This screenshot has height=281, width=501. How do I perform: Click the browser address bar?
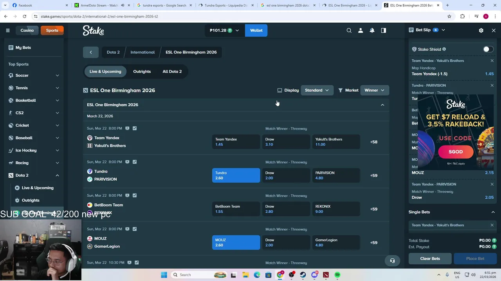click(239, 16)
